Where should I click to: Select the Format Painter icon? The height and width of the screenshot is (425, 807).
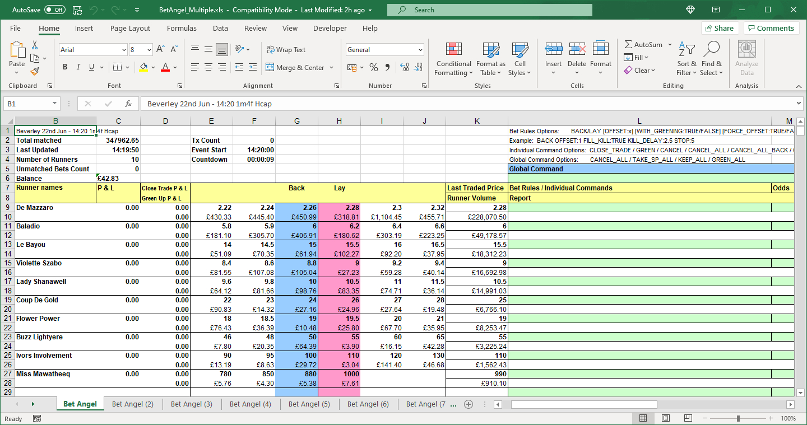click(x=34, y=71)
